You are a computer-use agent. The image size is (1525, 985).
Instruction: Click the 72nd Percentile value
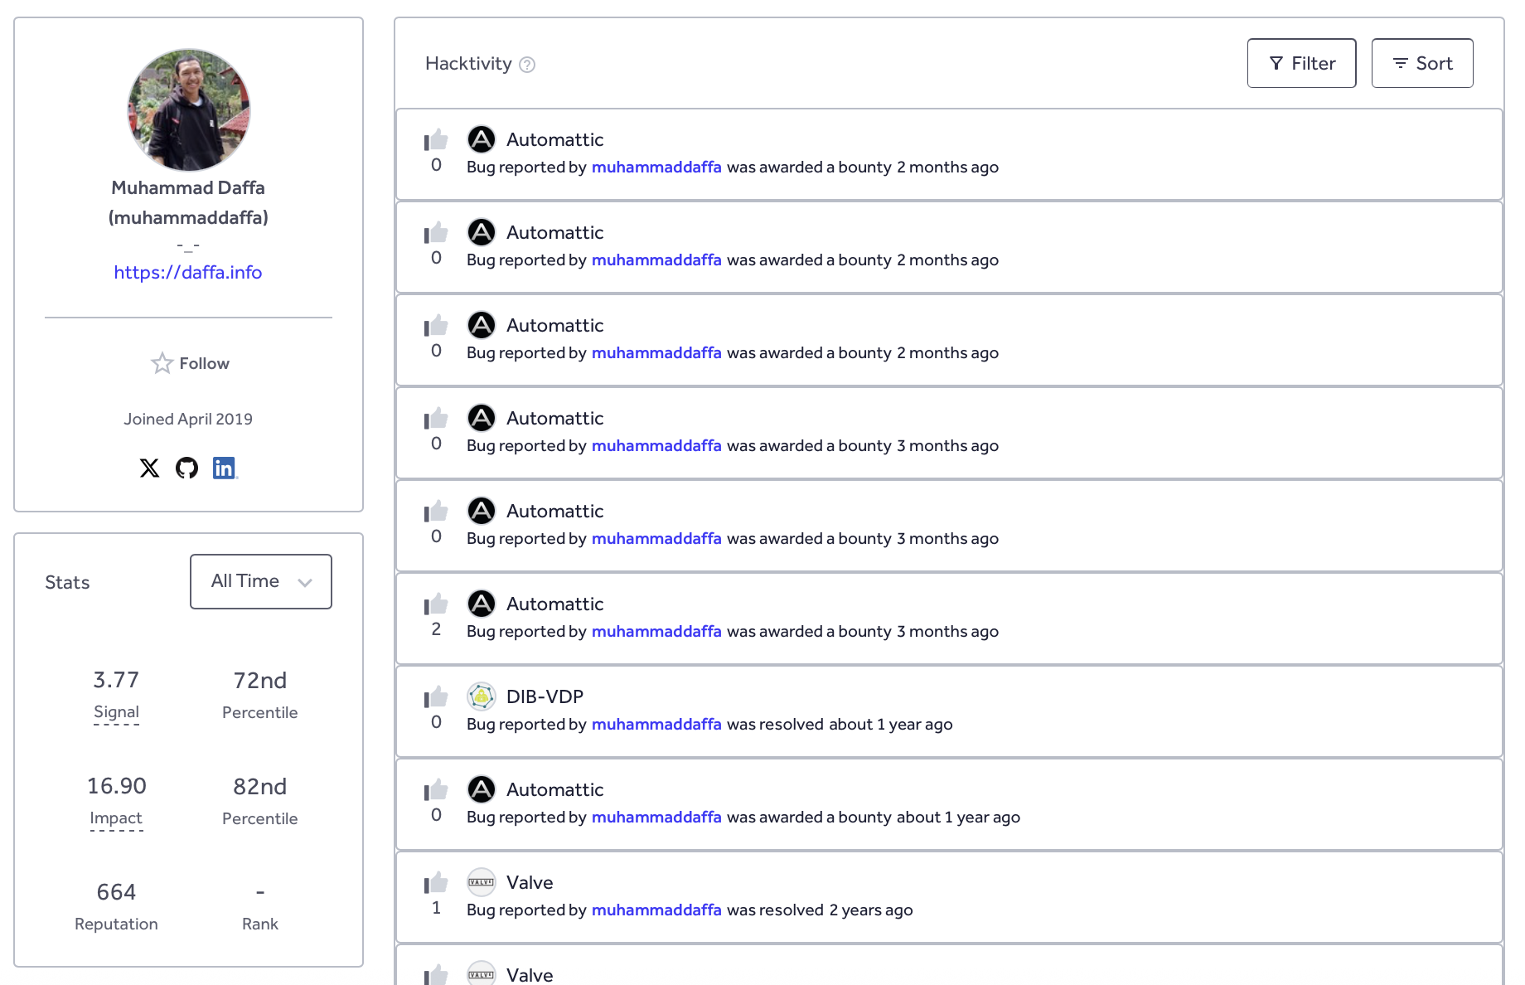point(259,681)
